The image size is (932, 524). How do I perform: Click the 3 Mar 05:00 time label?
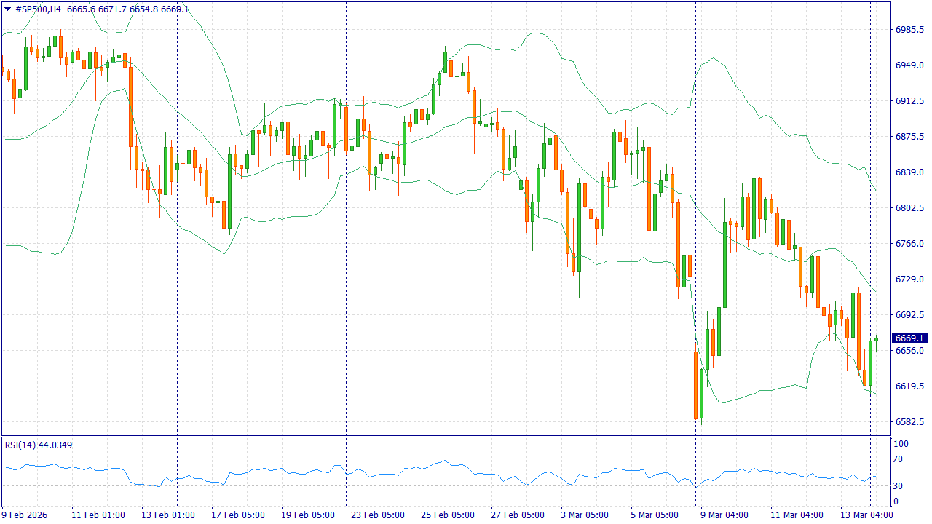(584, 515)
